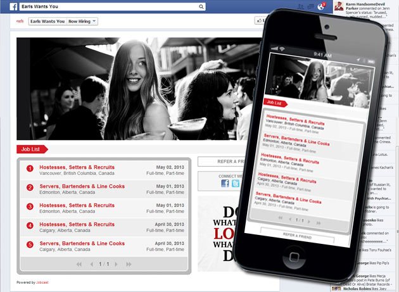Tap the phone home button

point(294,257)
